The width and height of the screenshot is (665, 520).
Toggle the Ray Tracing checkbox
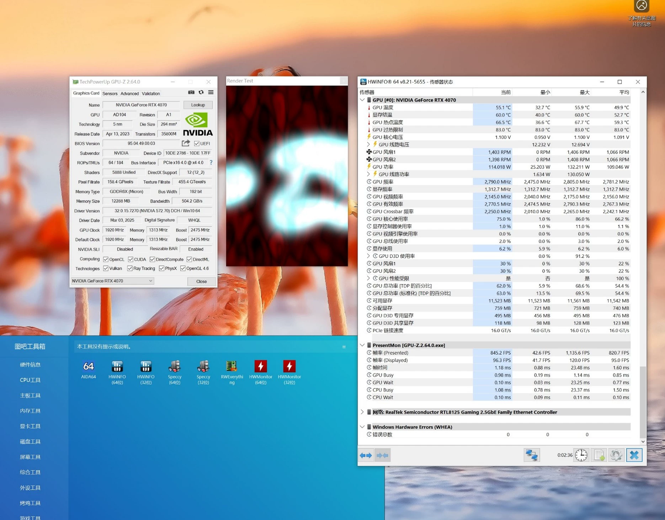[130, 269]
